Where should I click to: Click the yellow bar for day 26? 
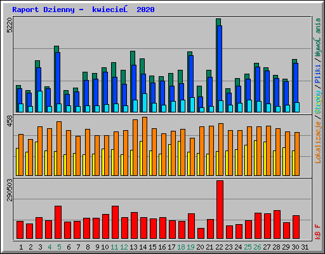(x=255, y=158)
